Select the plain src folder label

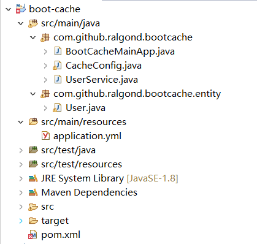tap(47, 207)
